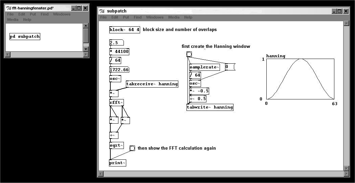Click the Pd icon in subpatch title bar

[102, 11]
